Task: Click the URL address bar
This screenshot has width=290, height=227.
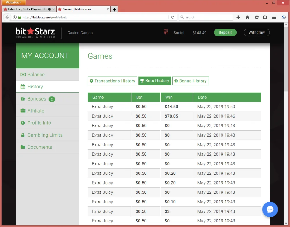Action: point(93,17)
